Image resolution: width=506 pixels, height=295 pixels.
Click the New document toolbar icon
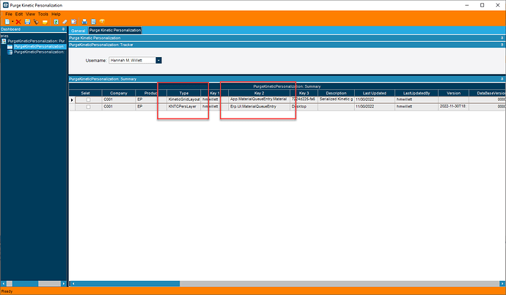coord(7,22)
